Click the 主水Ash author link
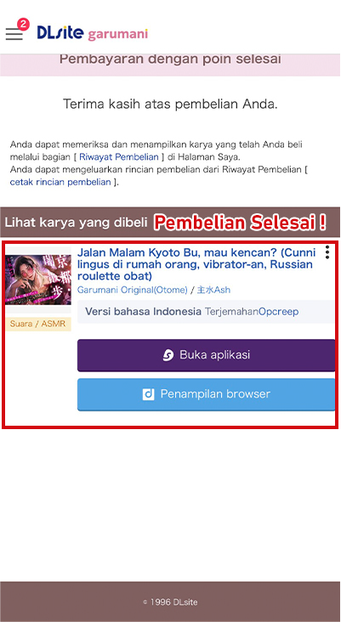This screenshot has height=622, width=341. (x=213, y=290)
